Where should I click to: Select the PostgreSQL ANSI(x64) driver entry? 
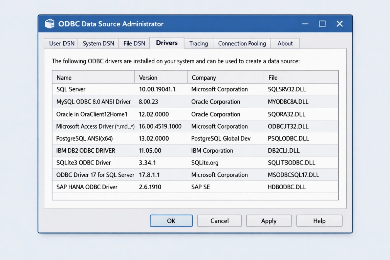coord(135,138)
